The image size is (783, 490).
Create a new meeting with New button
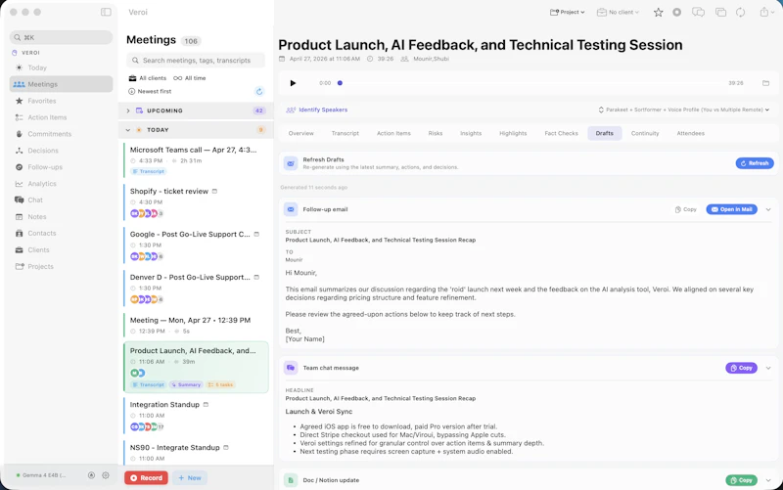[190, 478]
